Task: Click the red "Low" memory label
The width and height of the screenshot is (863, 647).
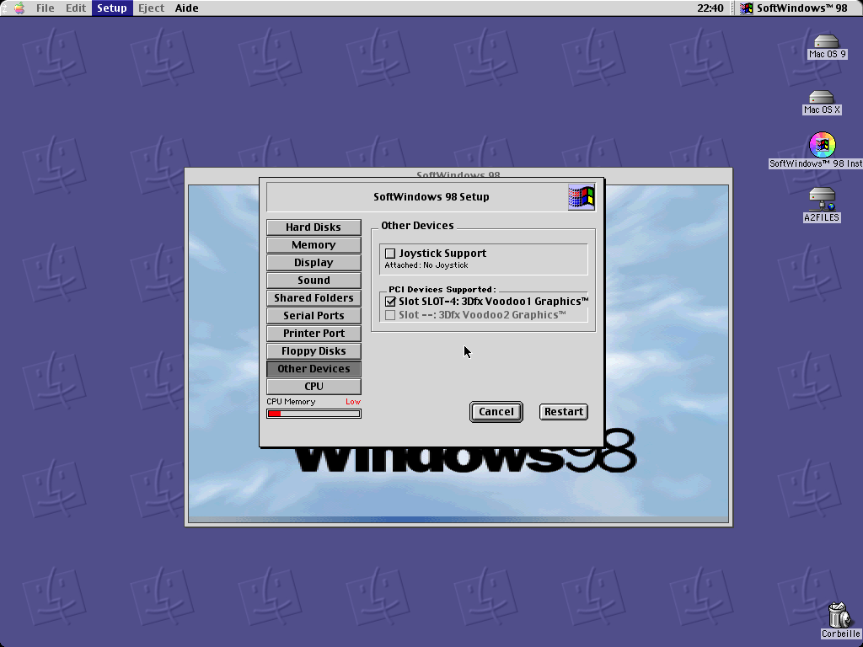Action: (x=353, y=402)
